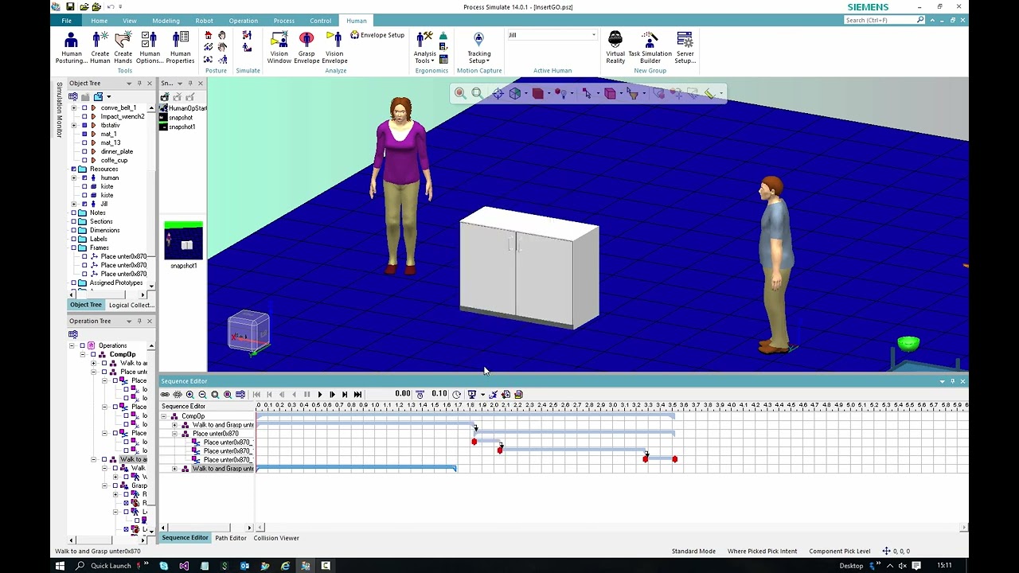This screenshot has height=573, width=1019.
Task: Switch to the Logical Collections tab
Action: tap(131, 305)
